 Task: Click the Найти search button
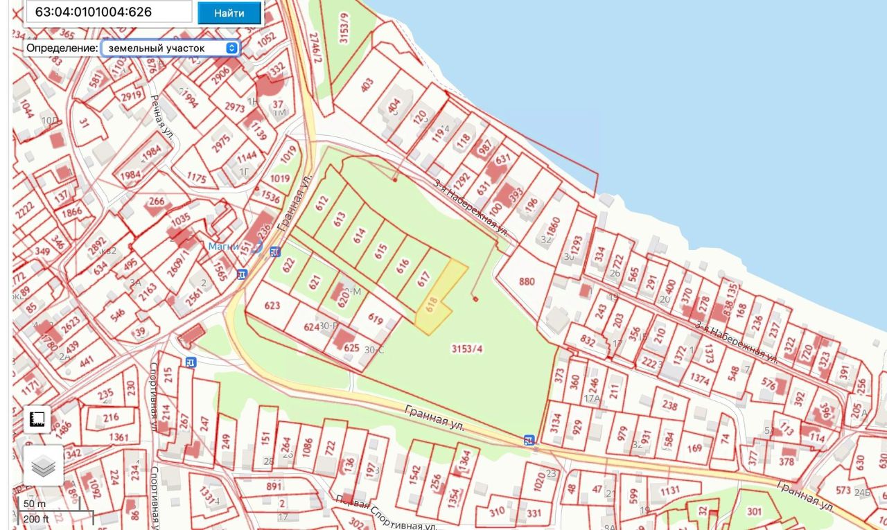[229, 13]
